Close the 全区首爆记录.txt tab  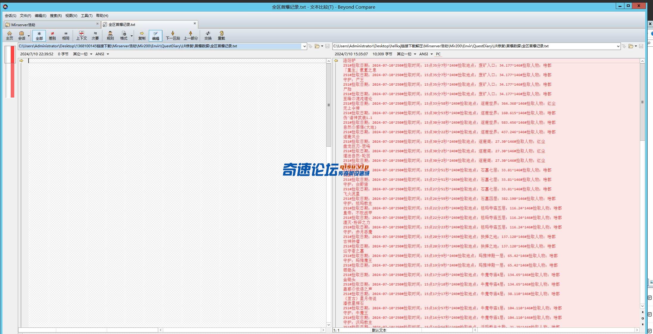(x=195, y=23)
